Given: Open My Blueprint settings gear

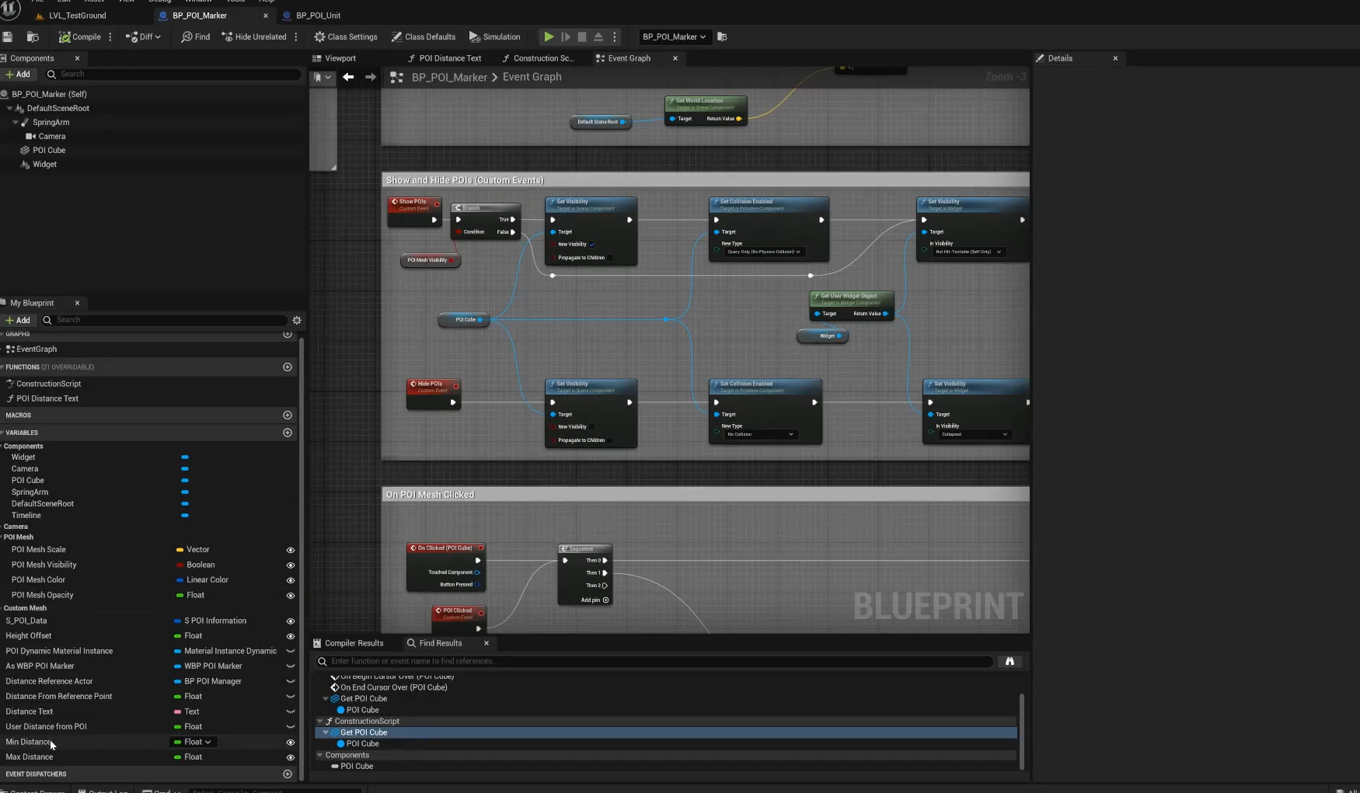Looking at the screenshot, I should (297, 320).
